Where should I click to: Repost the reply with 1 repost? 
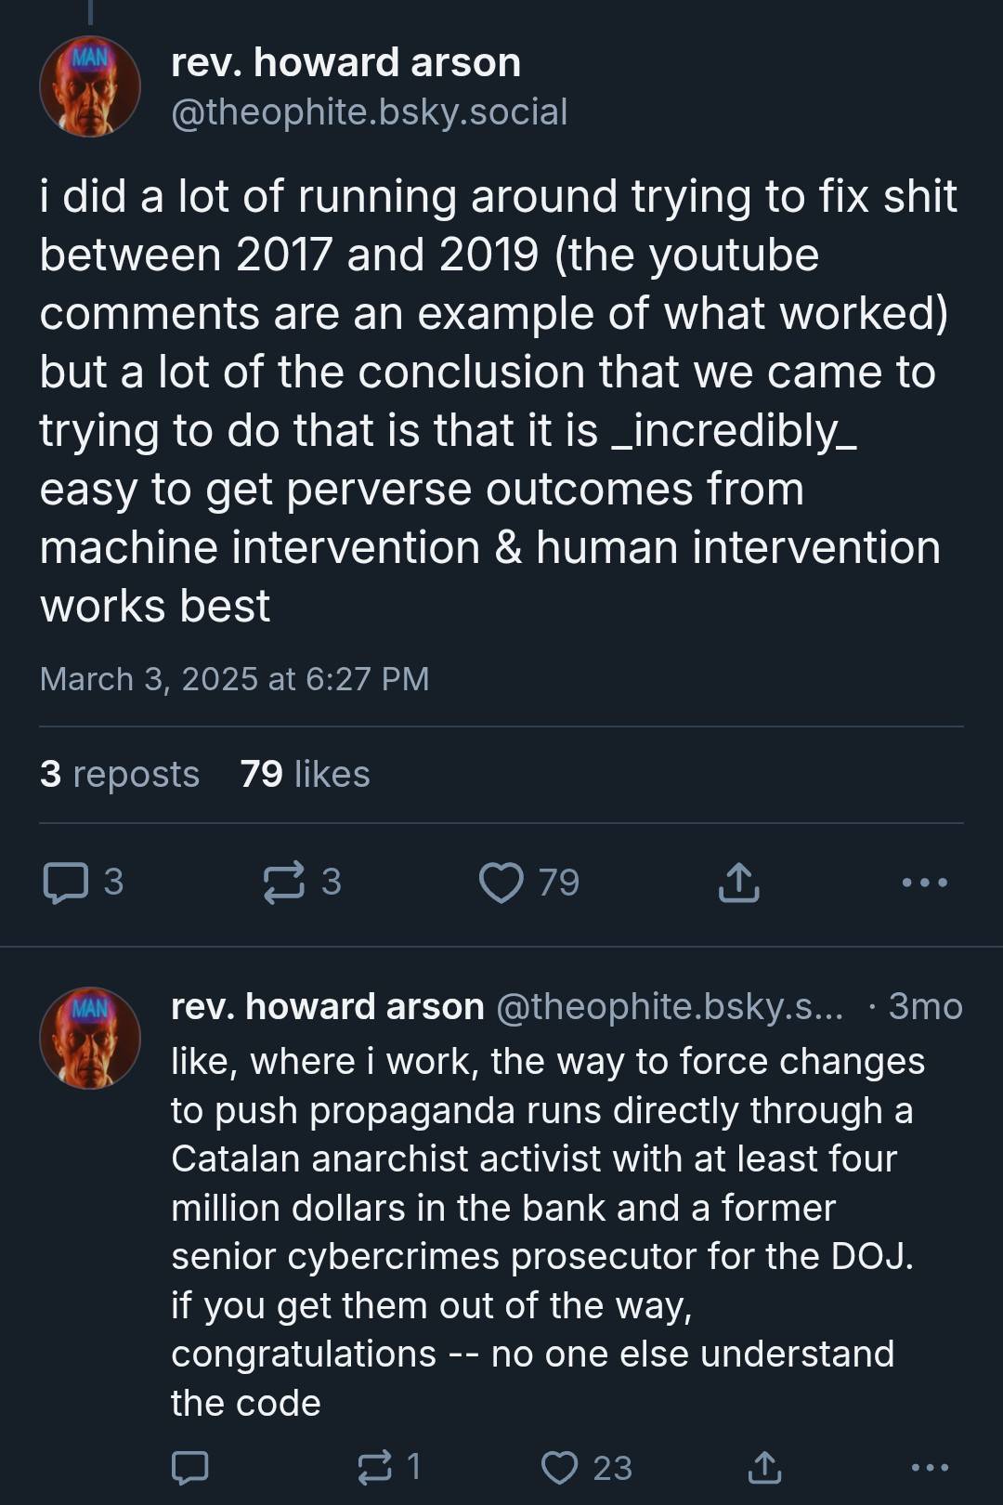[375, 1467]
